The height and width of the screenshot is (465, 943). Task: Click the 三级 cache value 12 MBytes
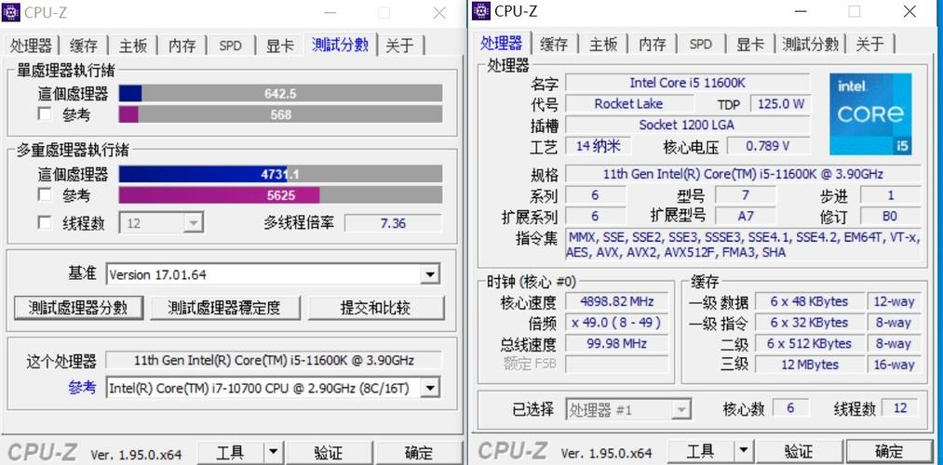(x=809, y=365)
